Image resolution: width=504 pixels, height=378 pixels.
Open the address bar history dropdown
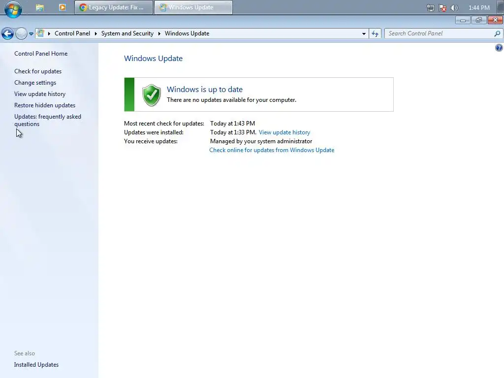[x=364, y=33]
